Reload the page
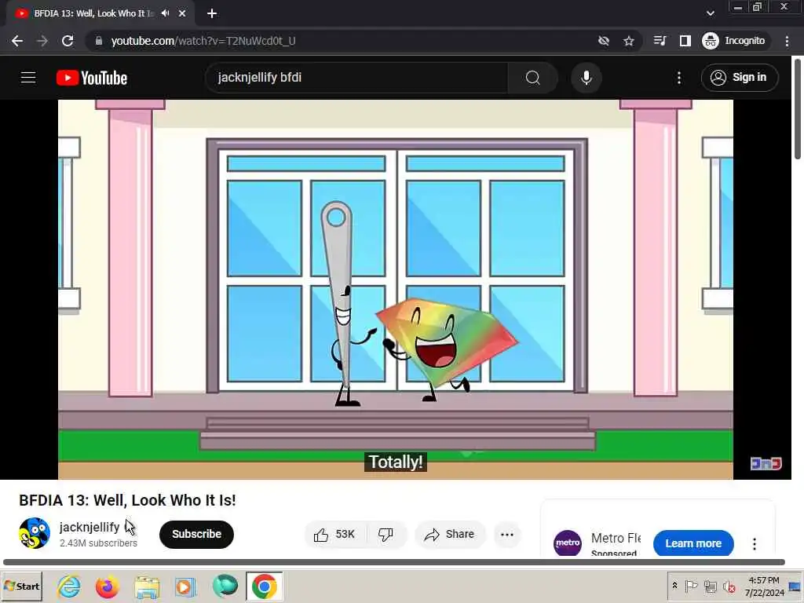This screenshot has width=804, height=603. tap(68, 41)
